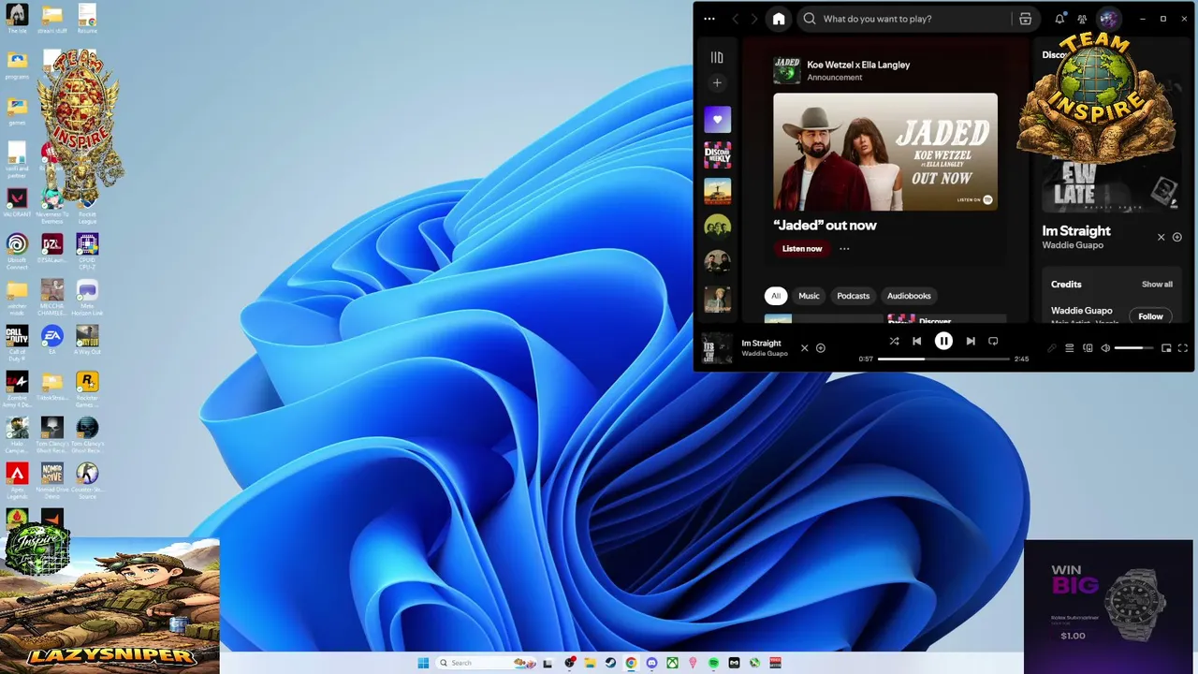Open Spotify from the taskbar
The height and width of the screenshot is (674, 1198).
coord(713,663)
